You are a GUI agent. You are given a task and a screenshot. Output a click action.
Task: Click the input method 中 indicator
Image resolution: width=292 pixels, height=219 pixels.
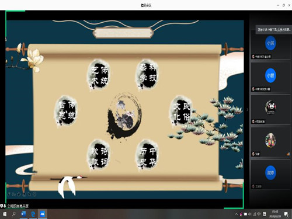click(x=259, y=214)
